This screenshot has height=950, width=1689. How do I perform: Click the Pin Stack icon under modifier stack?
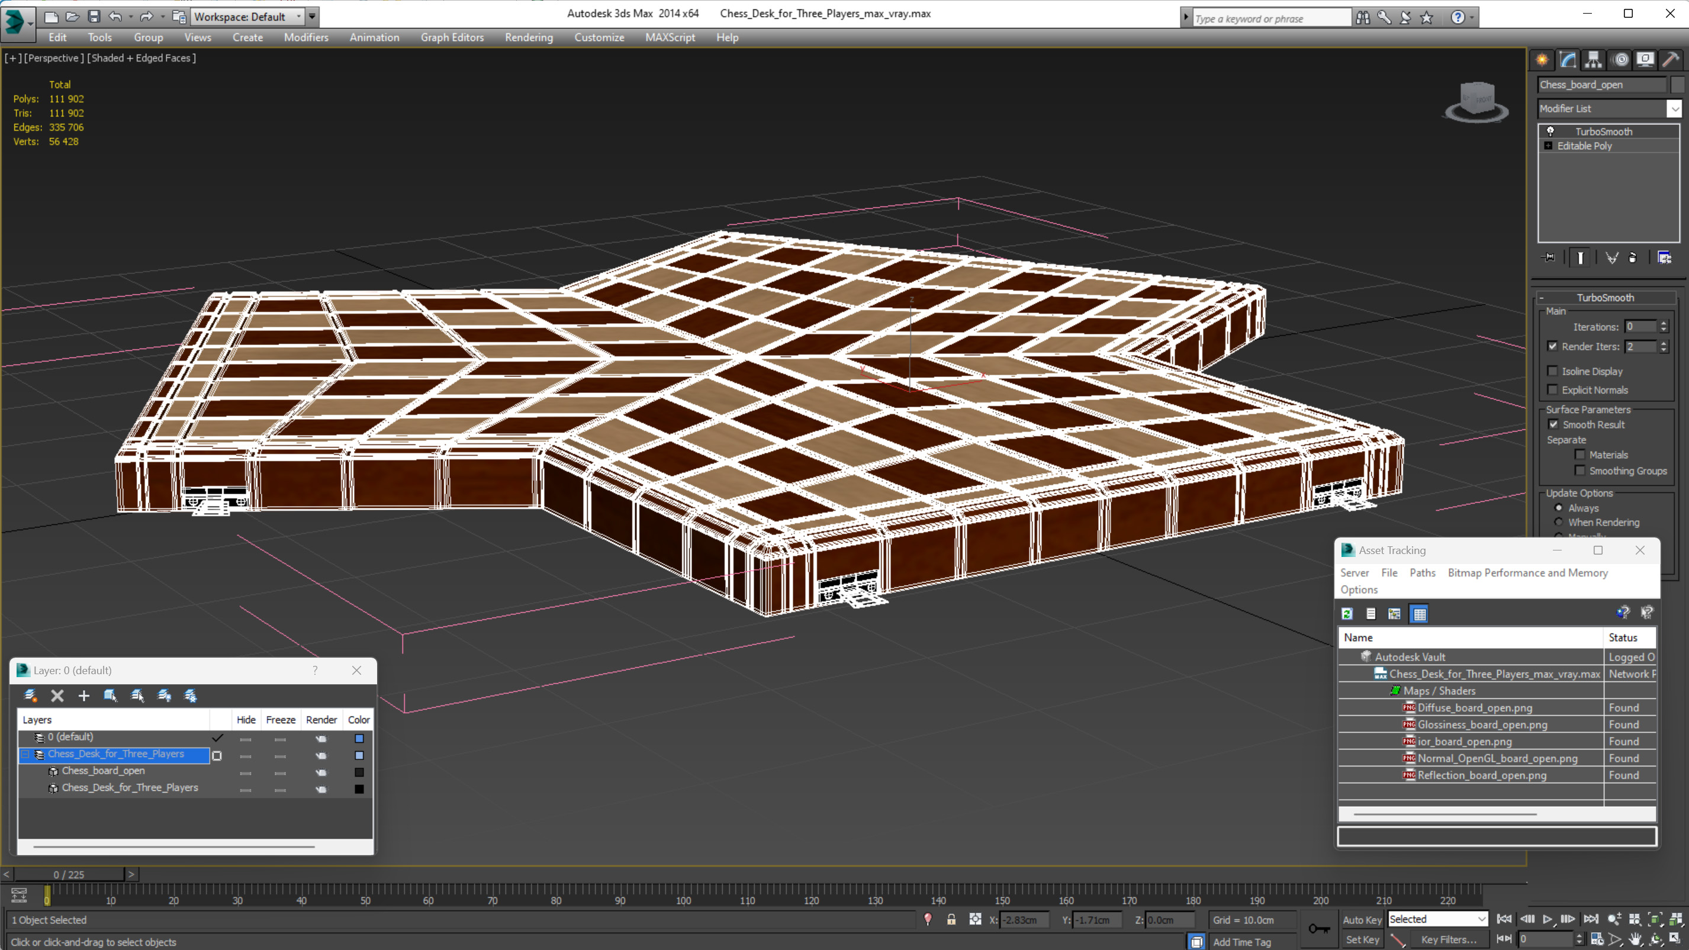coord(1549,257)
